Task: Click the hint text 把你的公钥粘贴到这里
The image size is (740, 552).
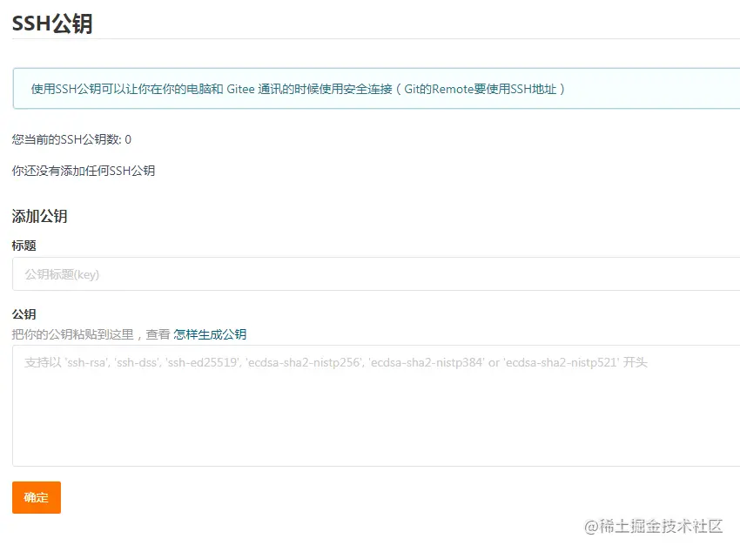Action: pos(72,334)
